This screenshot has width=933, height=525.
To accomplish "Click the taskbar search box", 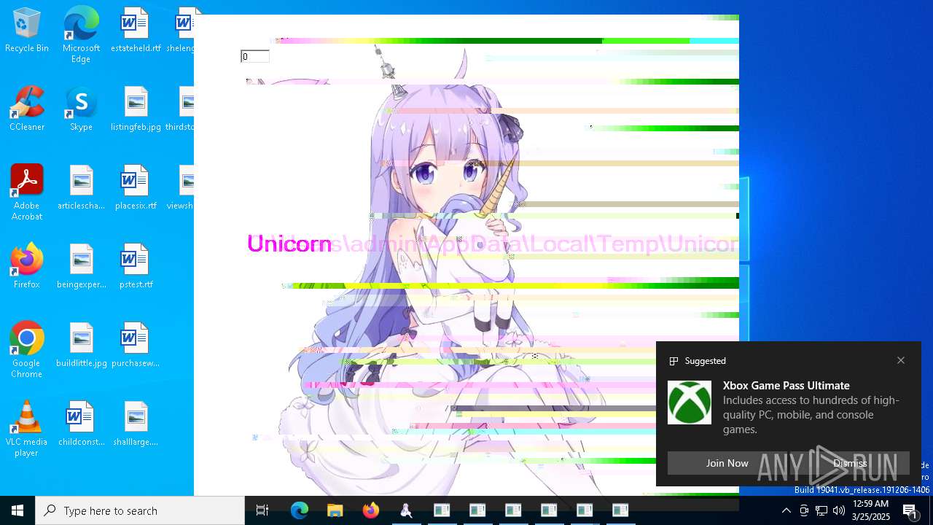I will pos(140,510).
